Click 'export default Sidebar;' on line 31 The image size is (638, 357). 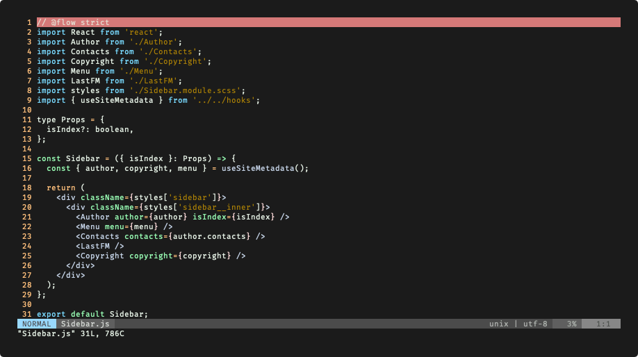click(x=92, y=315)
